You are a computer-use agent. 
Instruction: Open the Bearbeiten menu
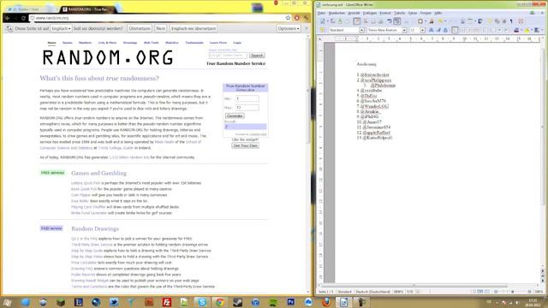tap(337, 13)
